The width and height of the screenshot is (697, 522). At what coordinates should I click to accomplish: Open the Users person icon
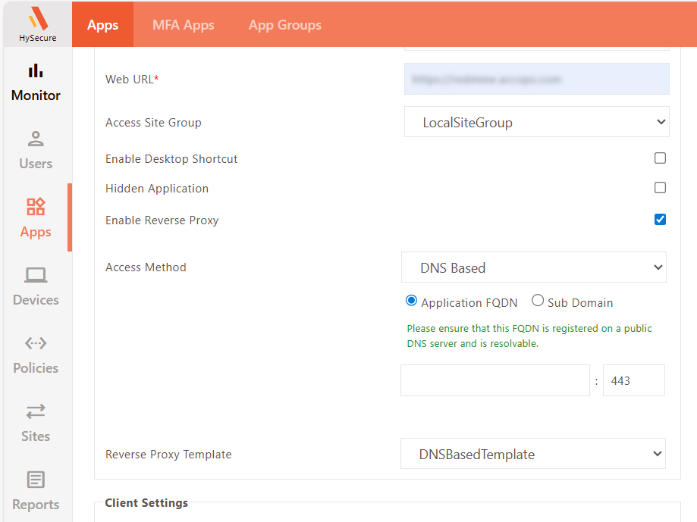tap(36, 139)
